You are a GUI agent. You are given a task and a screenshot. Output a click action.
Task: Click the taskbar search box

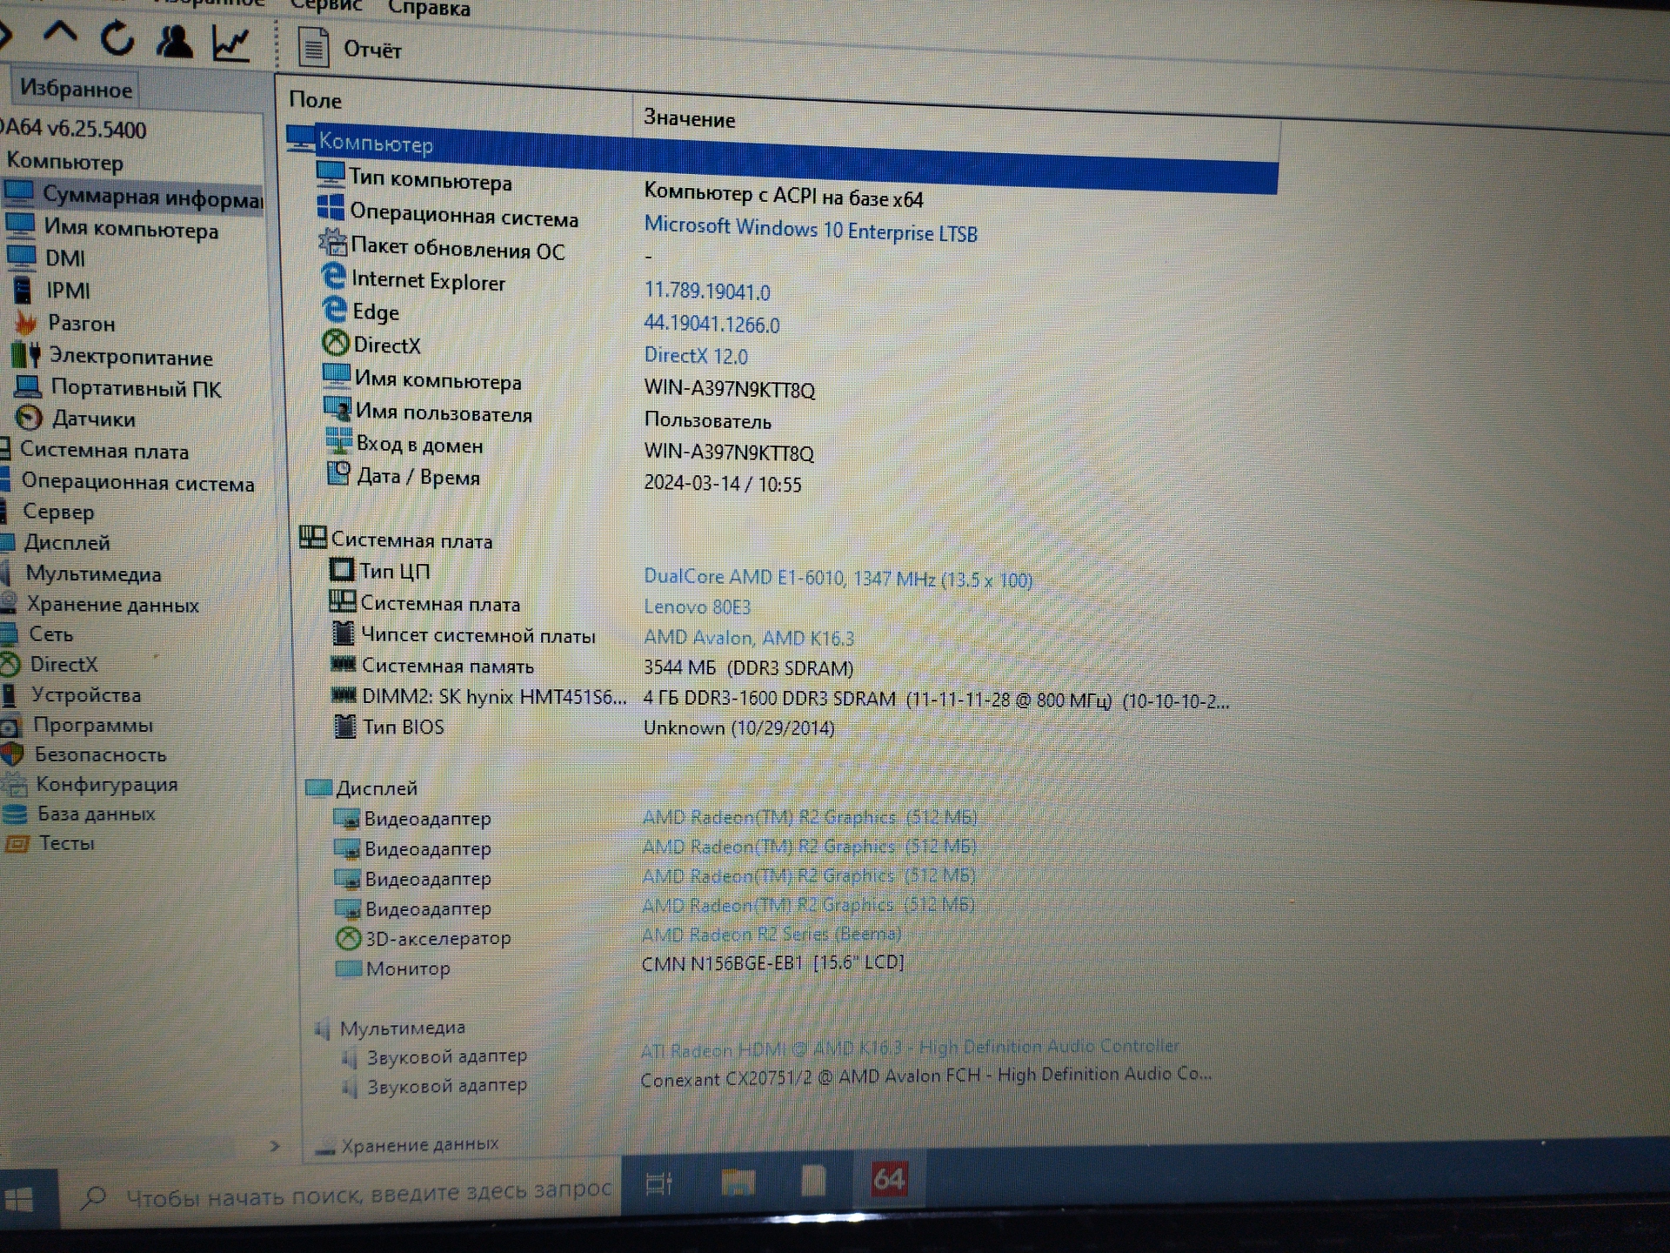point(339,1194)
